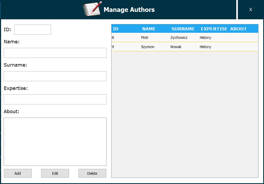
Task: Click the Edit button
Action: [x=55, y=173]
